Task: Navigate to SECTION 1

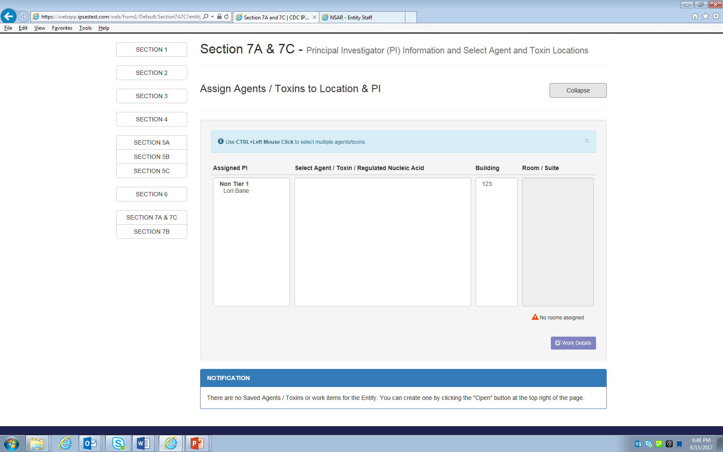Action: pos(151,50)
